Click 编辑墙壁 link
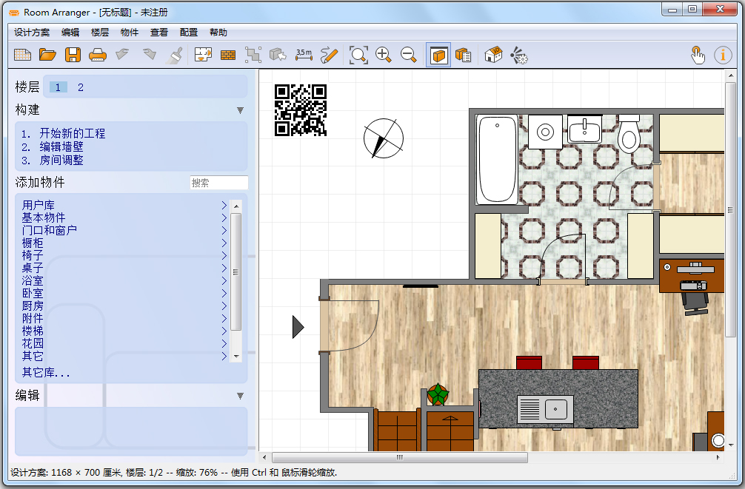The image size is (745, 489). (x=61, y=146)
